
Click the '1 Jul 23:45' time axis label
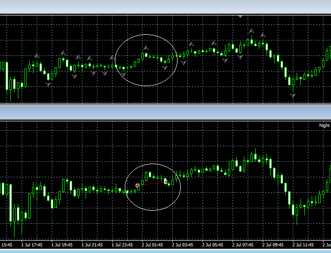coord(122,245)
